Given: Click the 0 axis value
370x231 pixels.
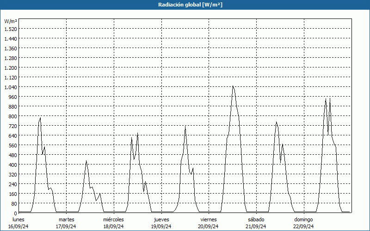Looking at the screenshot, I should [16, 213].
